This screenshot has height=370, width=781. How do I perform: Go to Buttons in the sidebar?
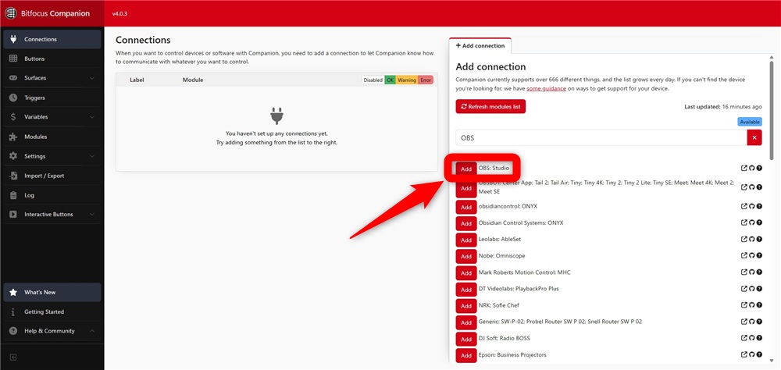52,59
